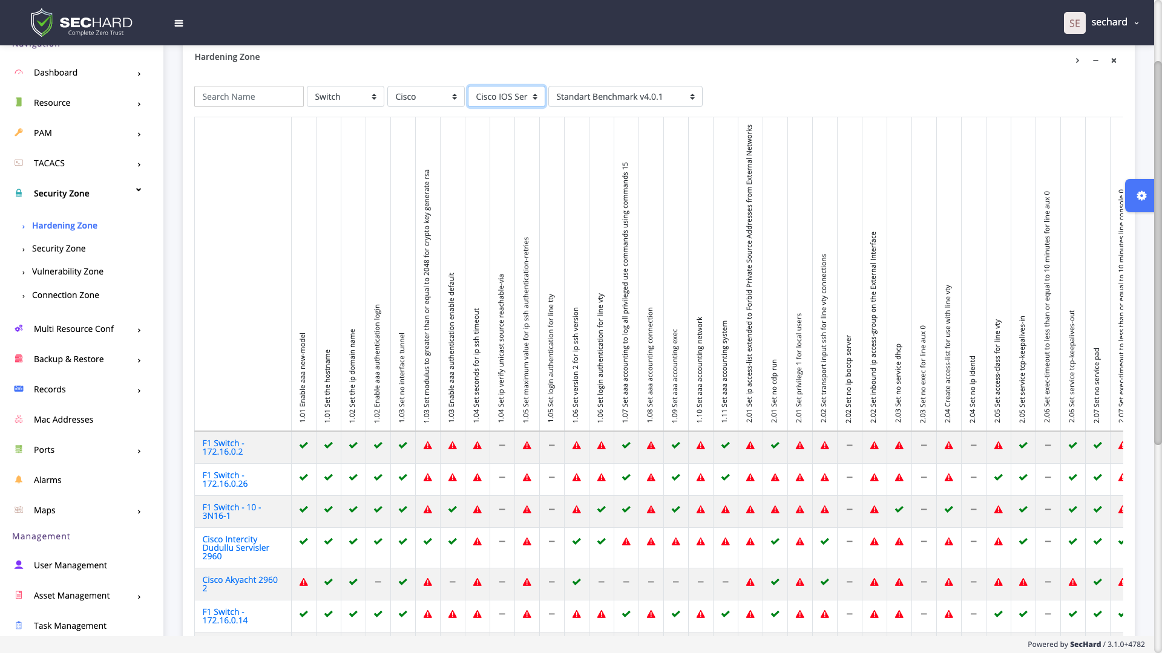Open the Cisco vendor dropdown
Image resolution: width=1162 pixels, height=653 pixels.
coord(426,97)
